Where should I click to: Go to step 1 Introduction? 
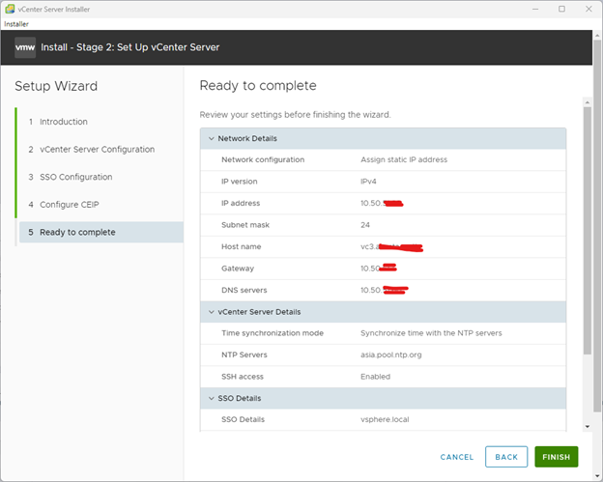[64, 122]
